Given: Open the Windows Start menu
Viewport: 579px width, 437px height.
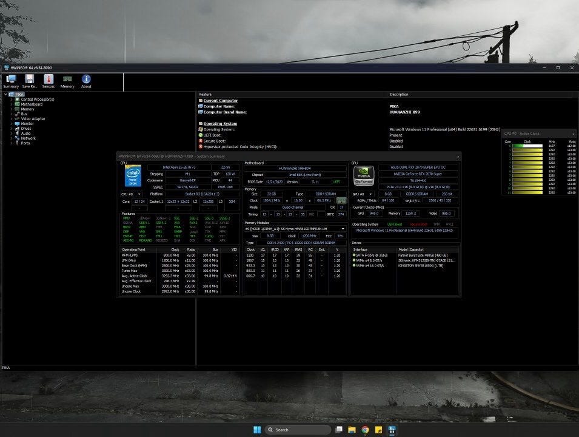Looking at the screenshot, I should coord(258,430).
